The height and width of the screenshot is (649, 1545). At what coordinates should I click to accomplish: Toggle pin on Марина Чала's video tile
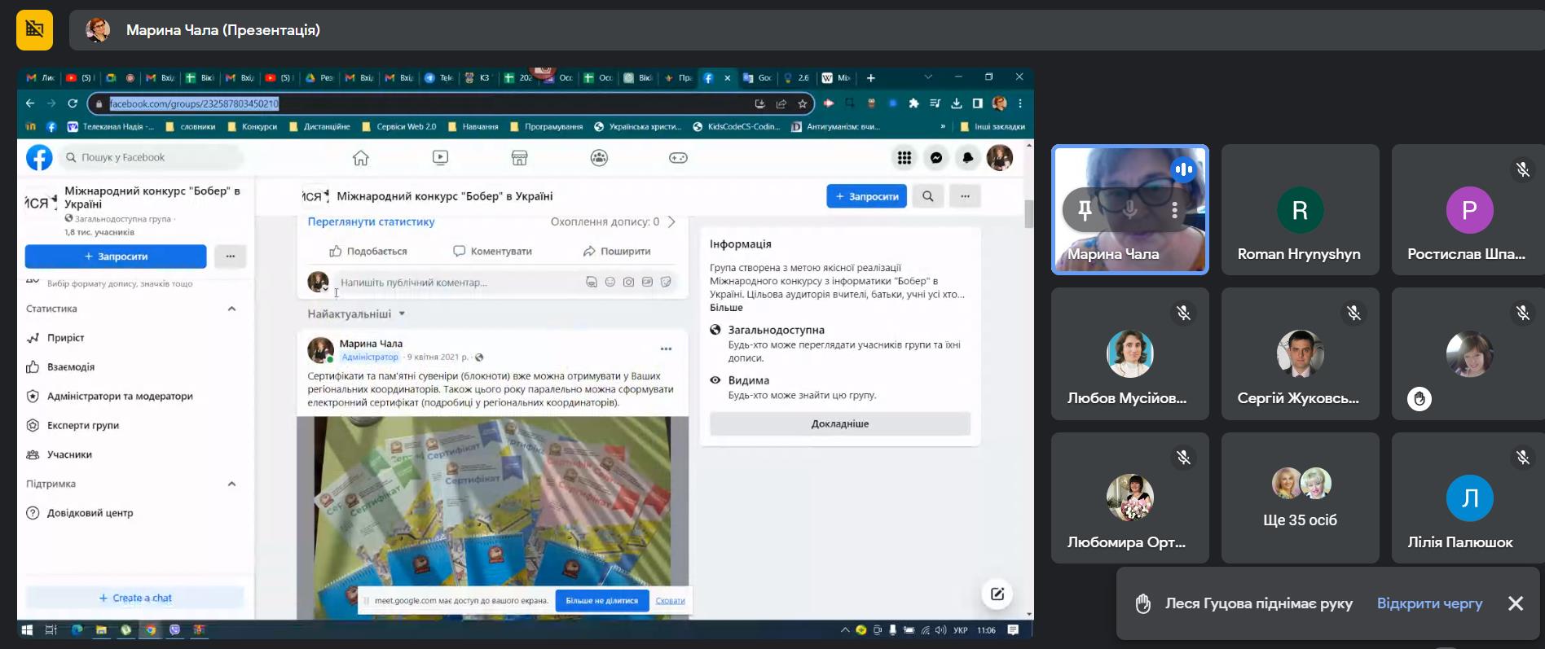tap(1085, 210)
